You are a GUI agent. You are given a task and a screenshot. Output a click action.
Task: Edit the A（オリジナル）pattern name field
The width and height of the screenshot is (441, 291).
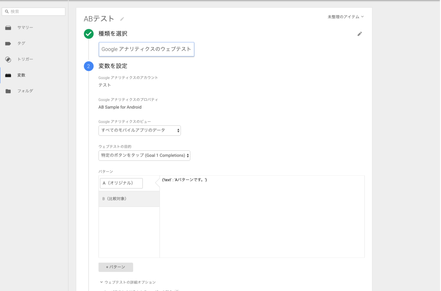121,183
